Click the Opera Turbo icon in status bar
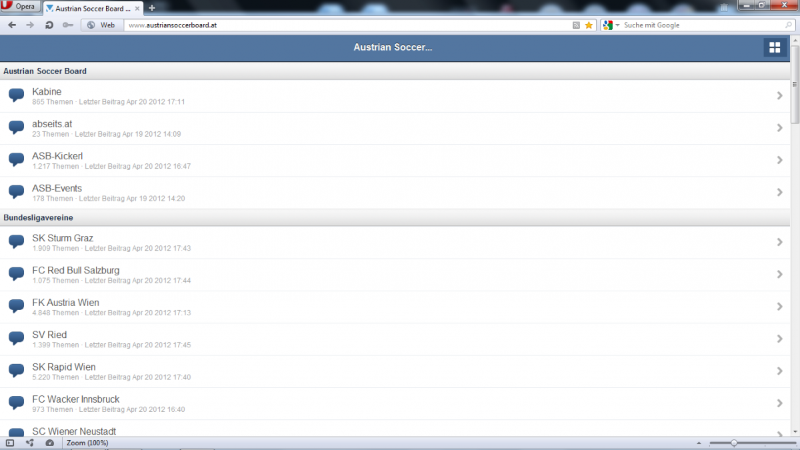The height and width of the screenshot is (450, 800). [x=49, y=443]
